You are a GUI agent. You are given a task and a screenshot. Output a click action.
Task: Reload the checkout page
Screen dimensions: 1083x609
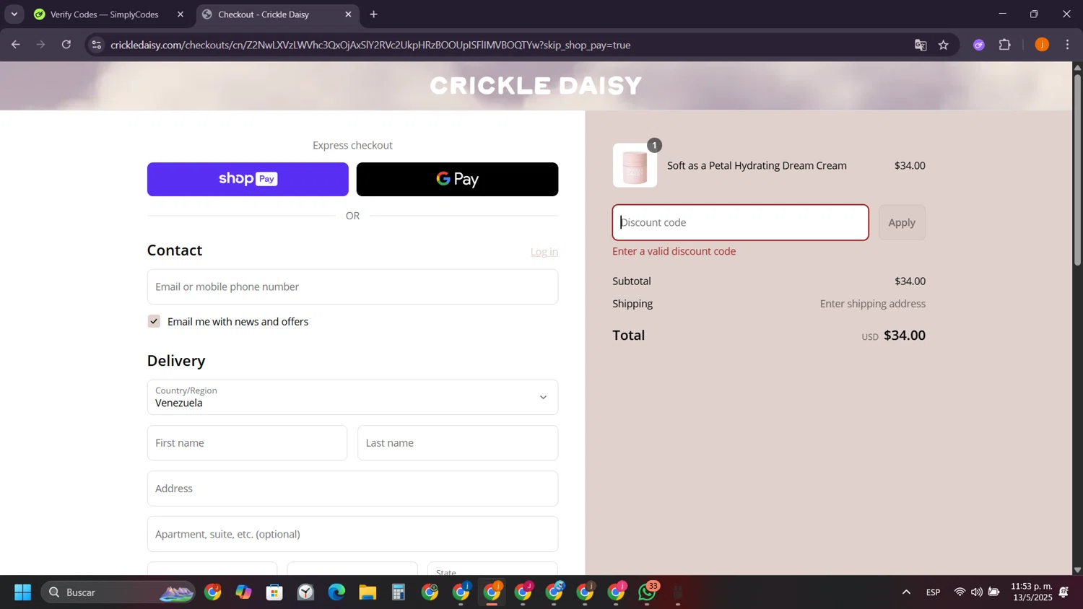[x=66, y=45]
